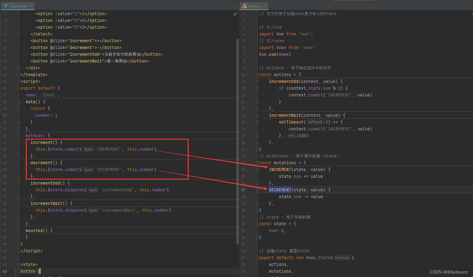Click the JS file icon on index.js tab

[x=244, y=6]
